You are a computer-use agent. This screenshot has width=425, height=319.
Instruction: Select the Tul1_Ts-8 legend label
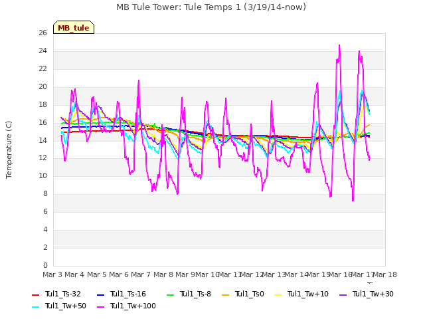click(x=195, y=294)
